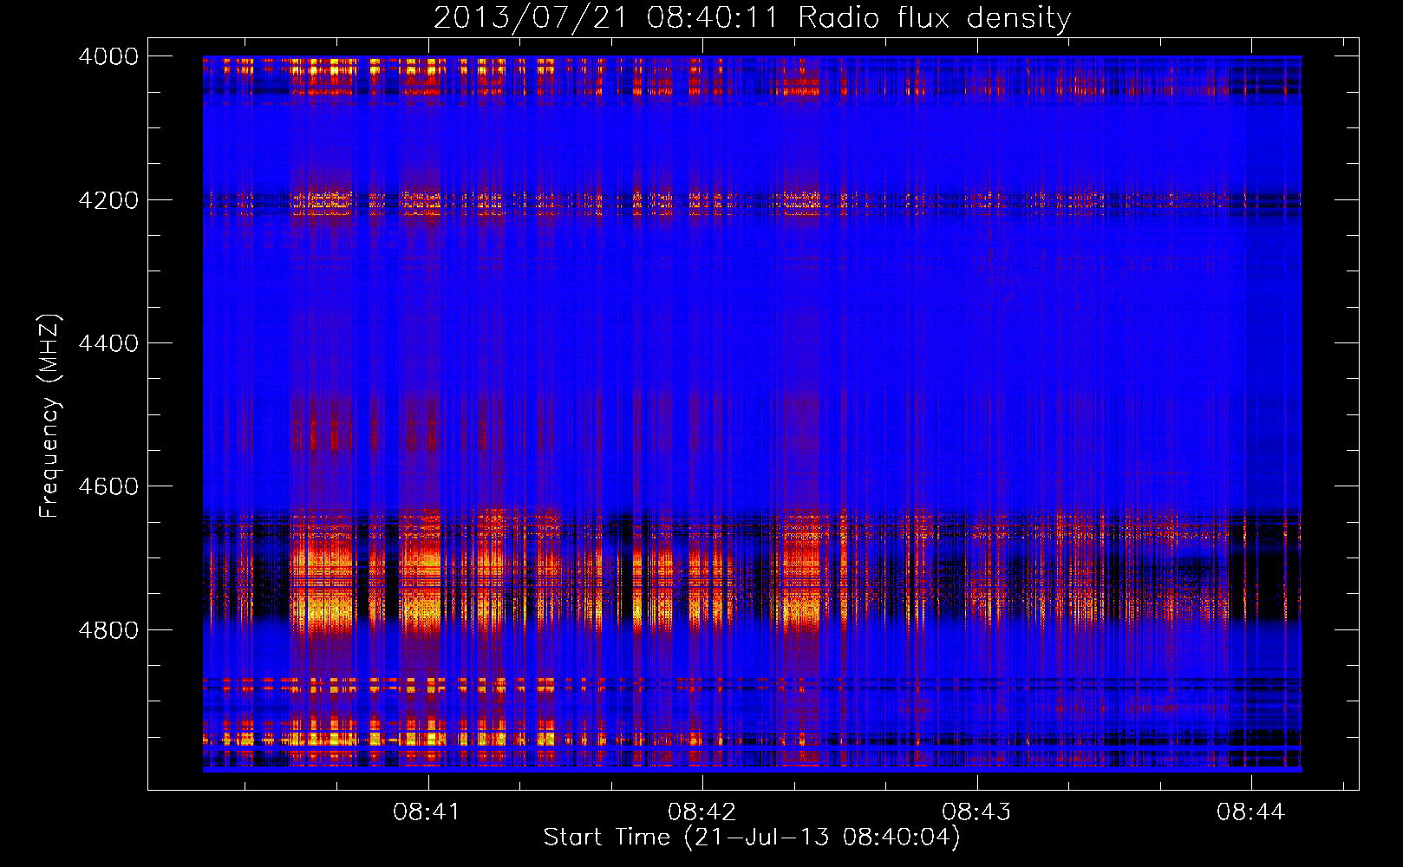Click the 4400 frequency axis label
The width and height of the screenshot is (1403, 867).
pos(108,343)
